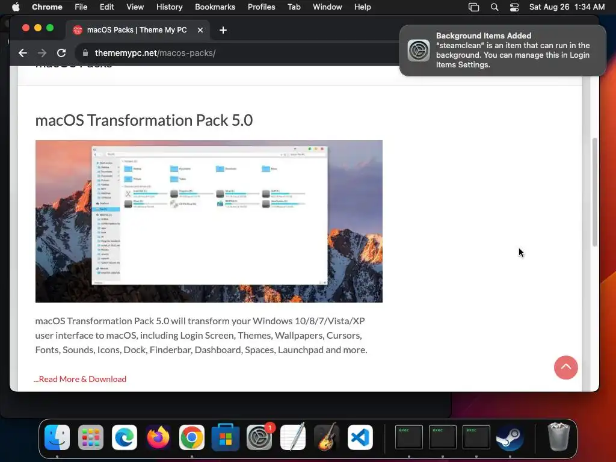616x462 pixels.
Task: Open the third exec terminal icon in Dock
Action: pos(476,437)
